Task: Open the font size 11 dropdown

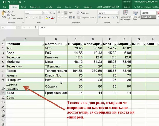Action: click(48, 13)
